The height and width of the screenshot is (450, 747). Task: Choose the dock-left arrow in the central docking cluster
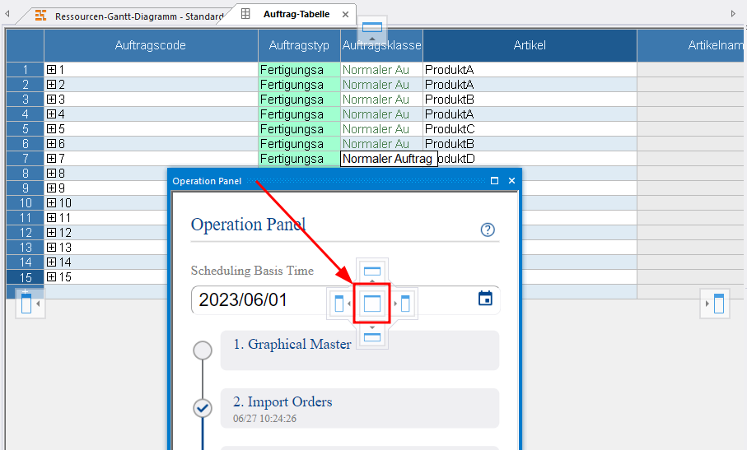click(338, 304)
